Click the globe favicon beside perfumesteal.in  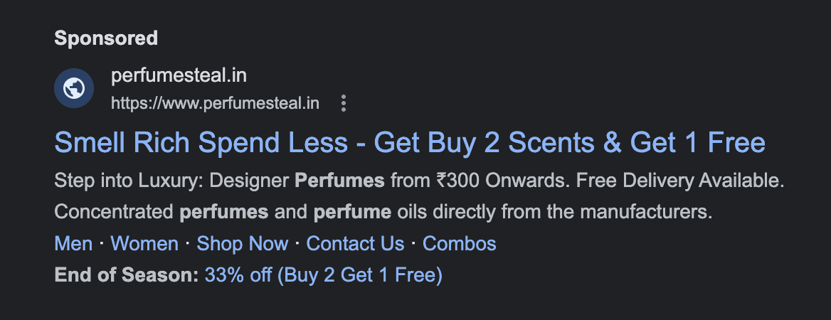(74, 88)
